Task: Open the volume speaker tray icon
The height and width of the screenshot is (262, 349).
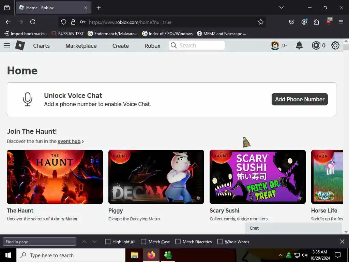Action: click(305, 255)
